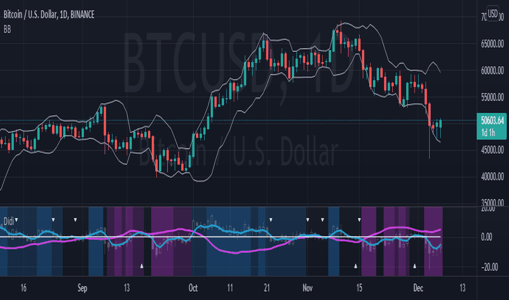Click the Oct date label on time axis
Viewport: 509px width, 300px height.
193,288
